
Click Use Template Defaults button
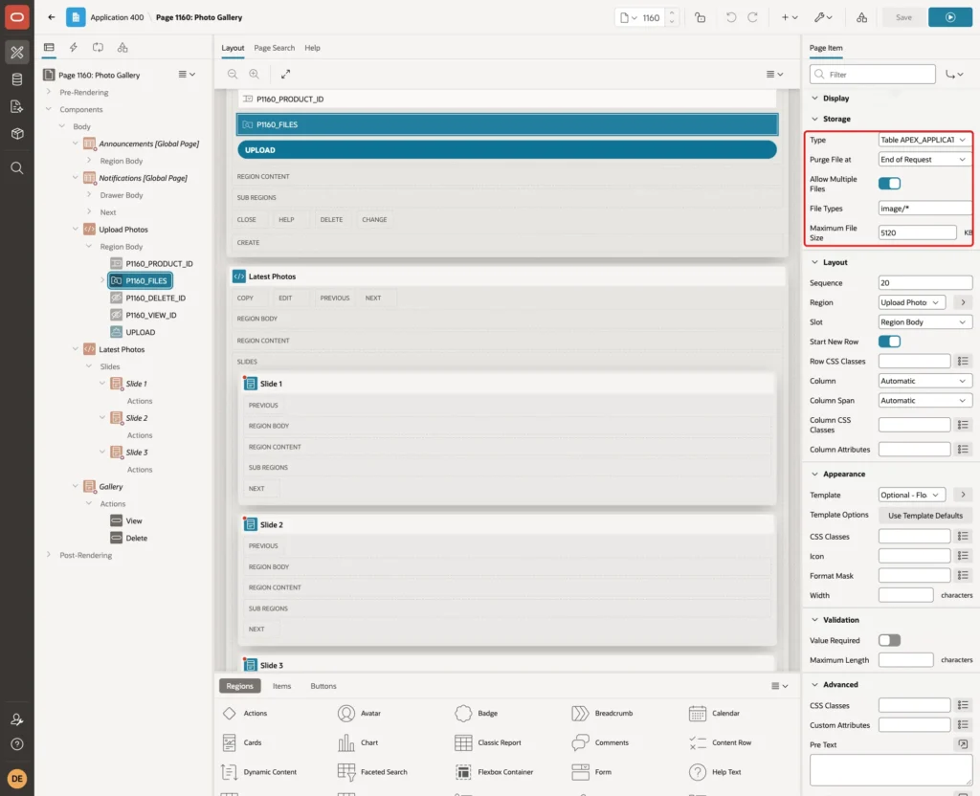click(925, 516)
